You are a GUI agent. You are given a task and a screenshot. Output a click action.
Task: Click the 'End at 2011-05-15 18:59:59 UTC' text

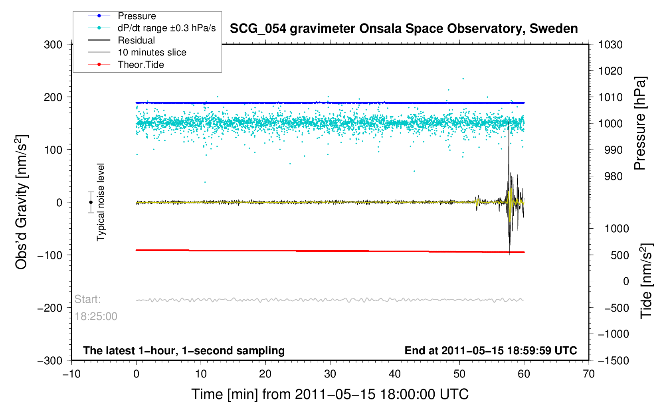tap(491, 351)
